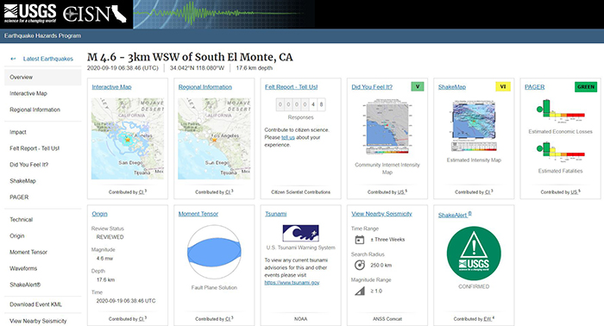Click the 'tell us' link in Felt Report
The width and height of the screenshot is (604, 326).
tap(287, 137)
